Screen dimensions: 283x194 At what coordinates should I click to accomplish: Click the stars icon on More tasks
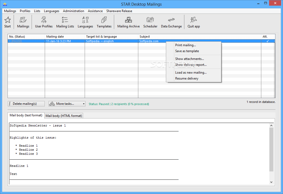(x=52, y=104)
